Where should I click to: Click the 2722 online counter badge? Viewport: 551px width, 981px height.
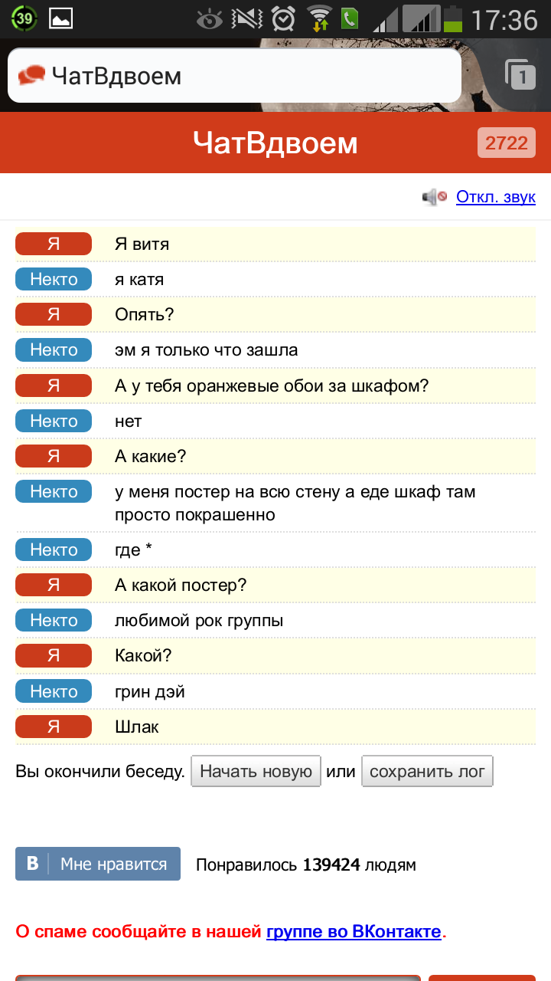tap(507, 143)
